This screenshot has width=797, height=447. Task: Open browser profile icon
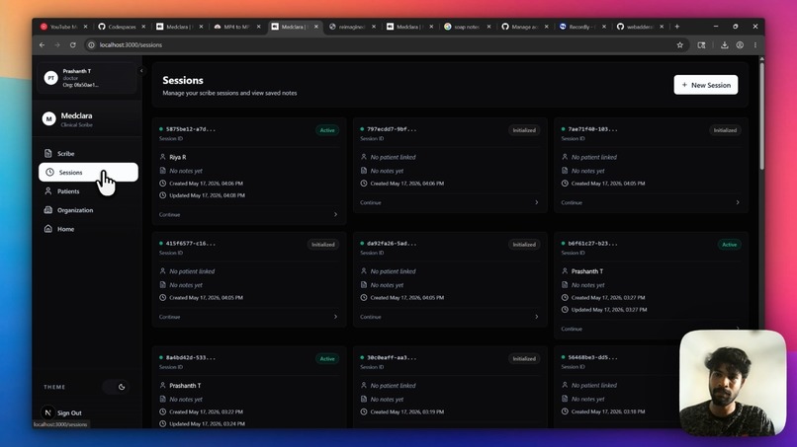[740, 45]
